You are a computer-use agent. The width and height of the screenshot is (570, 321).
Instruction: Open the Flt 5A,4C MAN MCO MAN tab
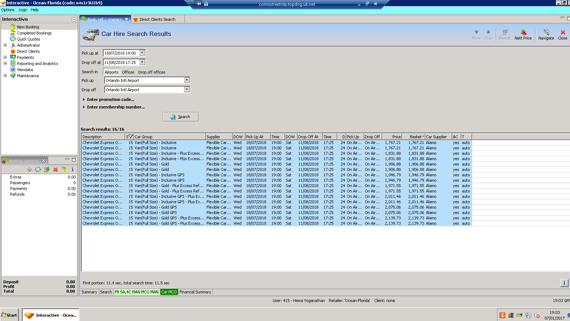coord(137,292)
